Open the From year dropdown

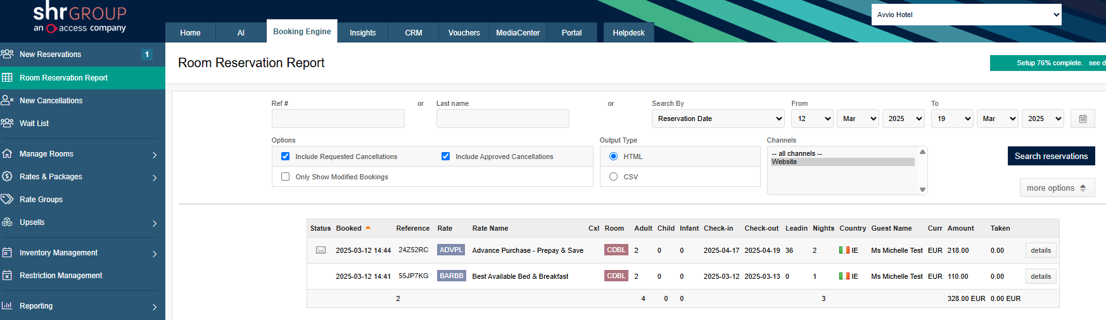click(x=903, y=118)
